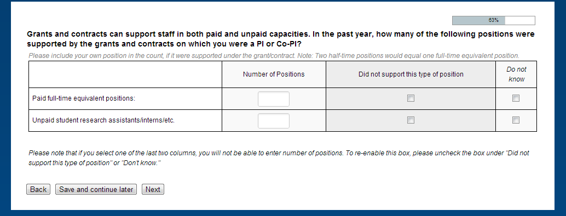The image size is (566, 216).
Task: Click the 63% progress bar
Action: pos(493,21)
